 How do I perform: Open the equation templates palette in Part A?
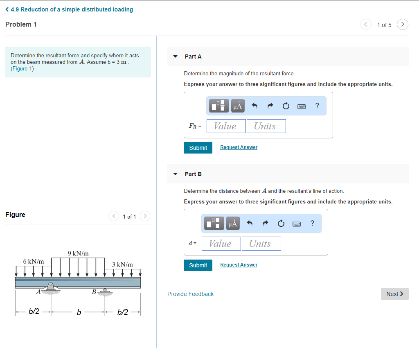pyautogui.click(x=219, y=106)
